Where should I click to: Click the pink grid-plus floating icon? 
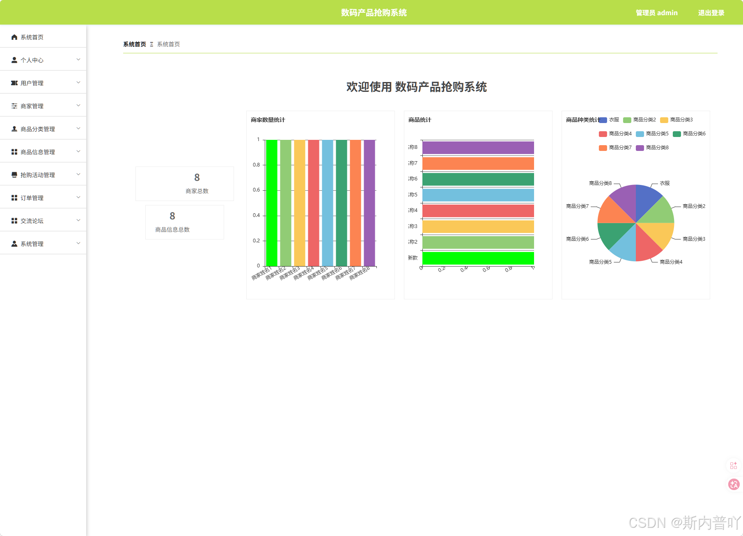coord(734,465)
